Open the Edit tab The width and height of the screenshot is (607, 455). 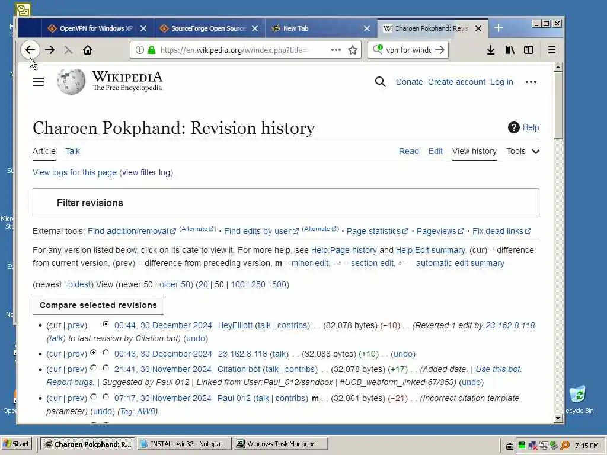[x=435, y=151]
